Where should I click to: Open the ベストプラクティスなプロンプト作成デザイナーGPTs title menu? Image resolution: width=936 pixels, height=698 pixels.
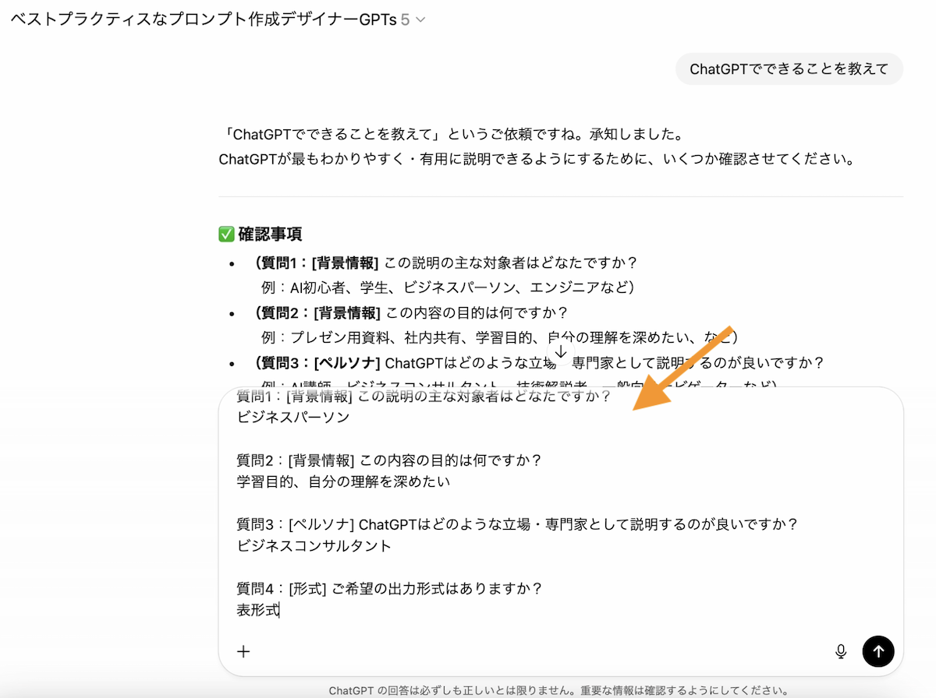203,20
